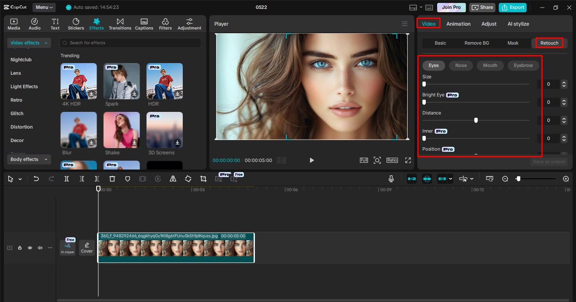Open the Stickers panel
This screenshot has height=302, width=576.
76,23
